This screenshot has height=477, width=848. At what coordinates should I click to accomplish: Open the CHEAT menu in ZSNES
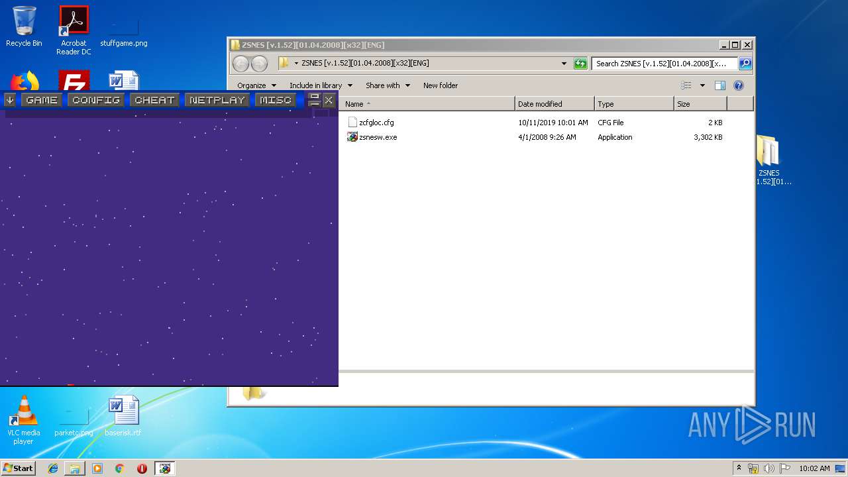pyautogui.click(x=154, y=100)
